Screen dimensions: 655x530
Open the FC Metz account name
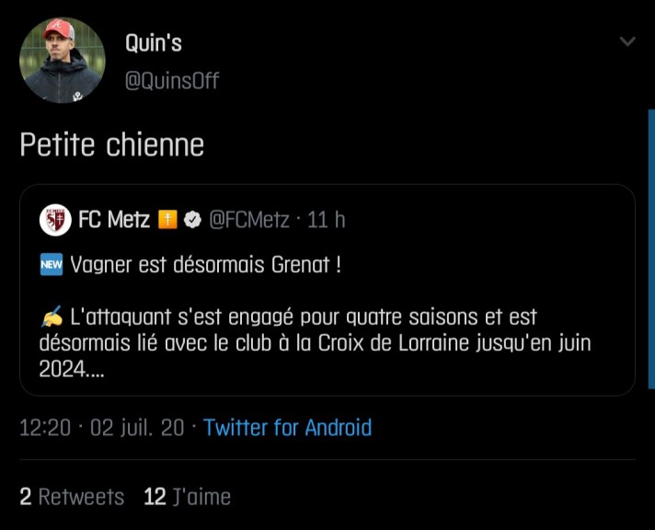[114, 220]
